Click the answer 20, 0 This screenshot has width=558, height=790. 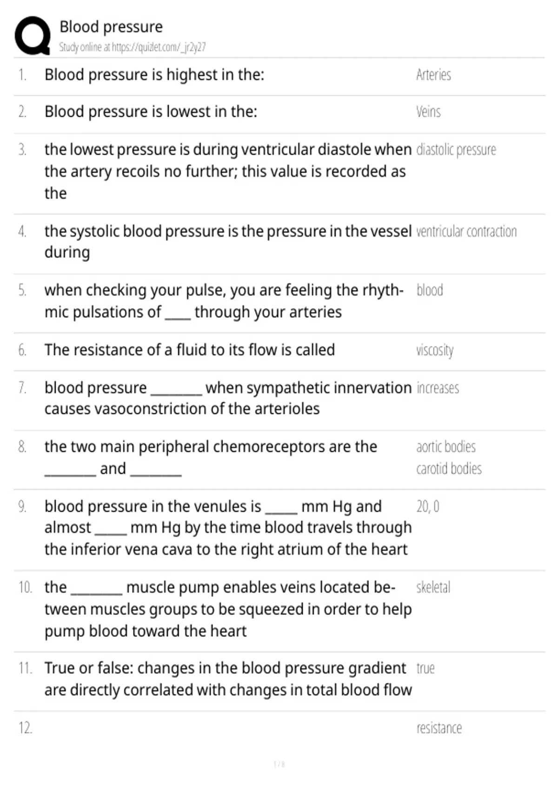(428, 506)
